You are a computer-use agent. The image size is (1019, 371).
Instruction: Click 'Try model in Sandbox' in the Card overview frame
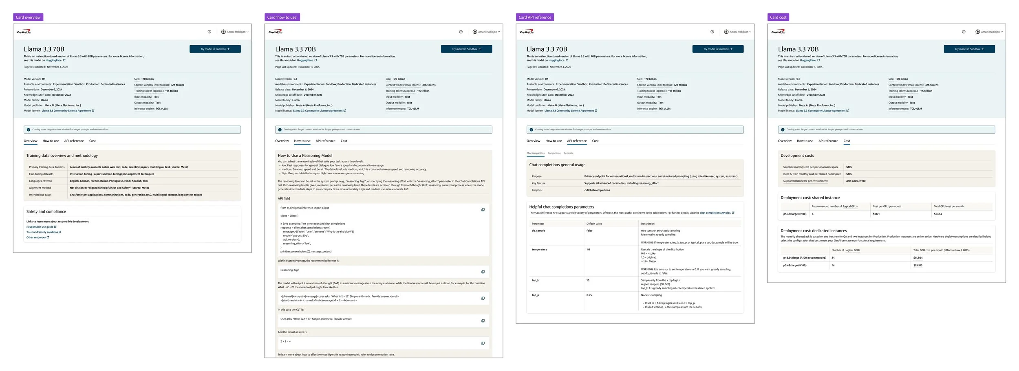pyautogui.click(x=215, y=49)
